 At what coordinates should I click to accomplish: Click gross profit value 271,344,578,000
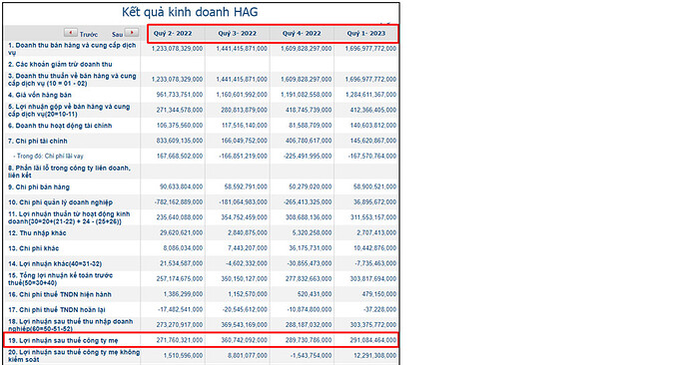180,110
